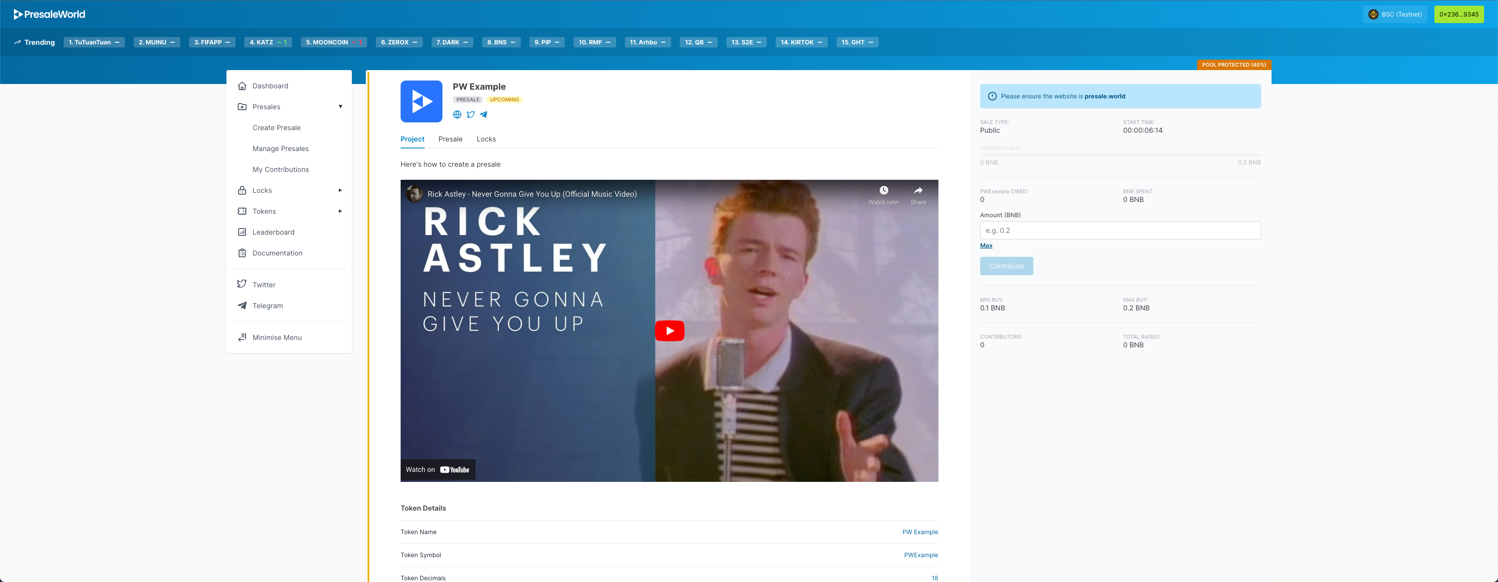
Task: Click the YouTube Share arrow icon
Action: click(x=918, y=191)
